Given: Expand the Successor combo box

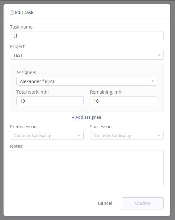Looking at the screenshot, I should [127, 135].
